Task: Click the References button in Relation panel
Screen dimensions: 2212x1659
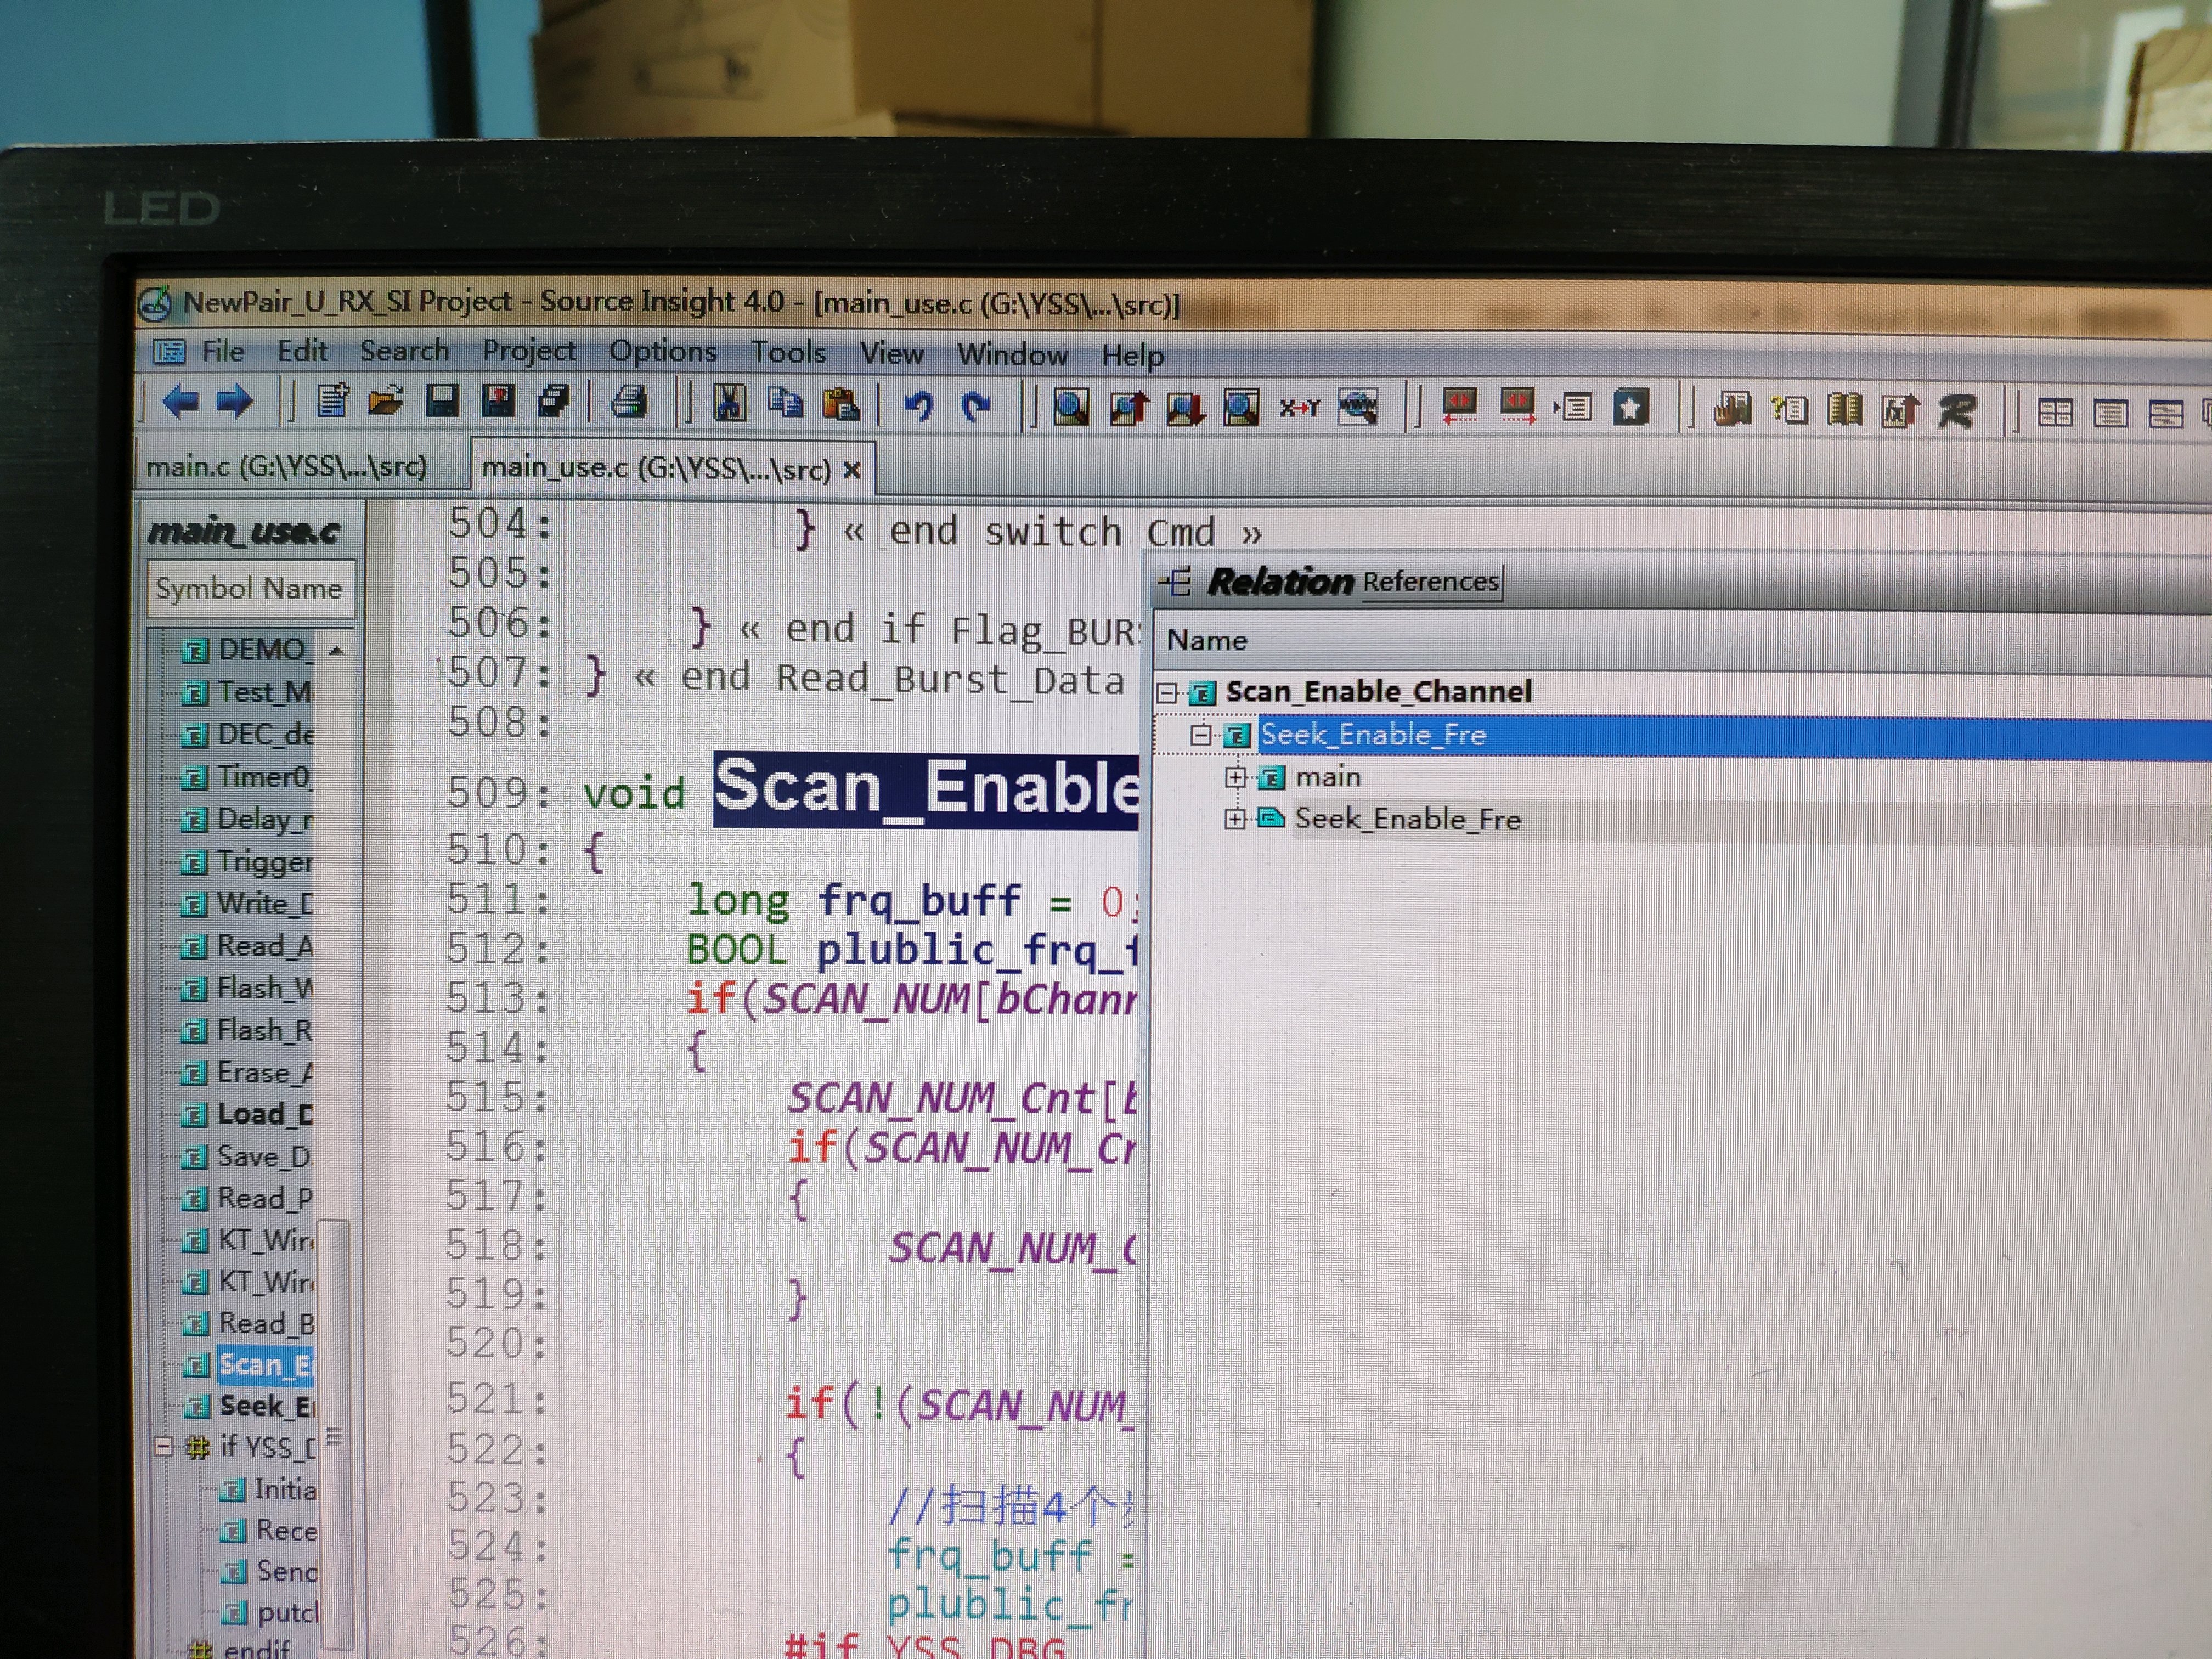Action: 1430,582
